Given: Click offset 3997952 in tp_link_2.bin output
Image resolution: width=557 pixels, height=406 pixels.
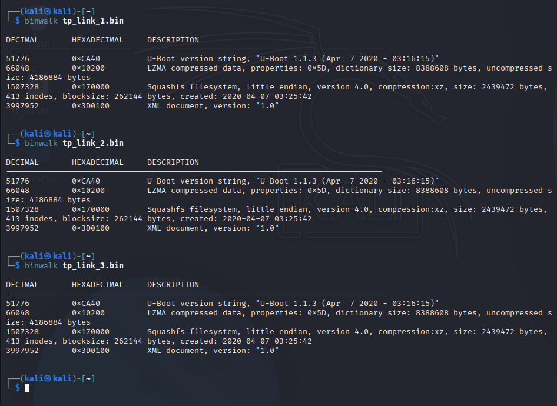Looking at the screenshot, I should coord(22,228).
